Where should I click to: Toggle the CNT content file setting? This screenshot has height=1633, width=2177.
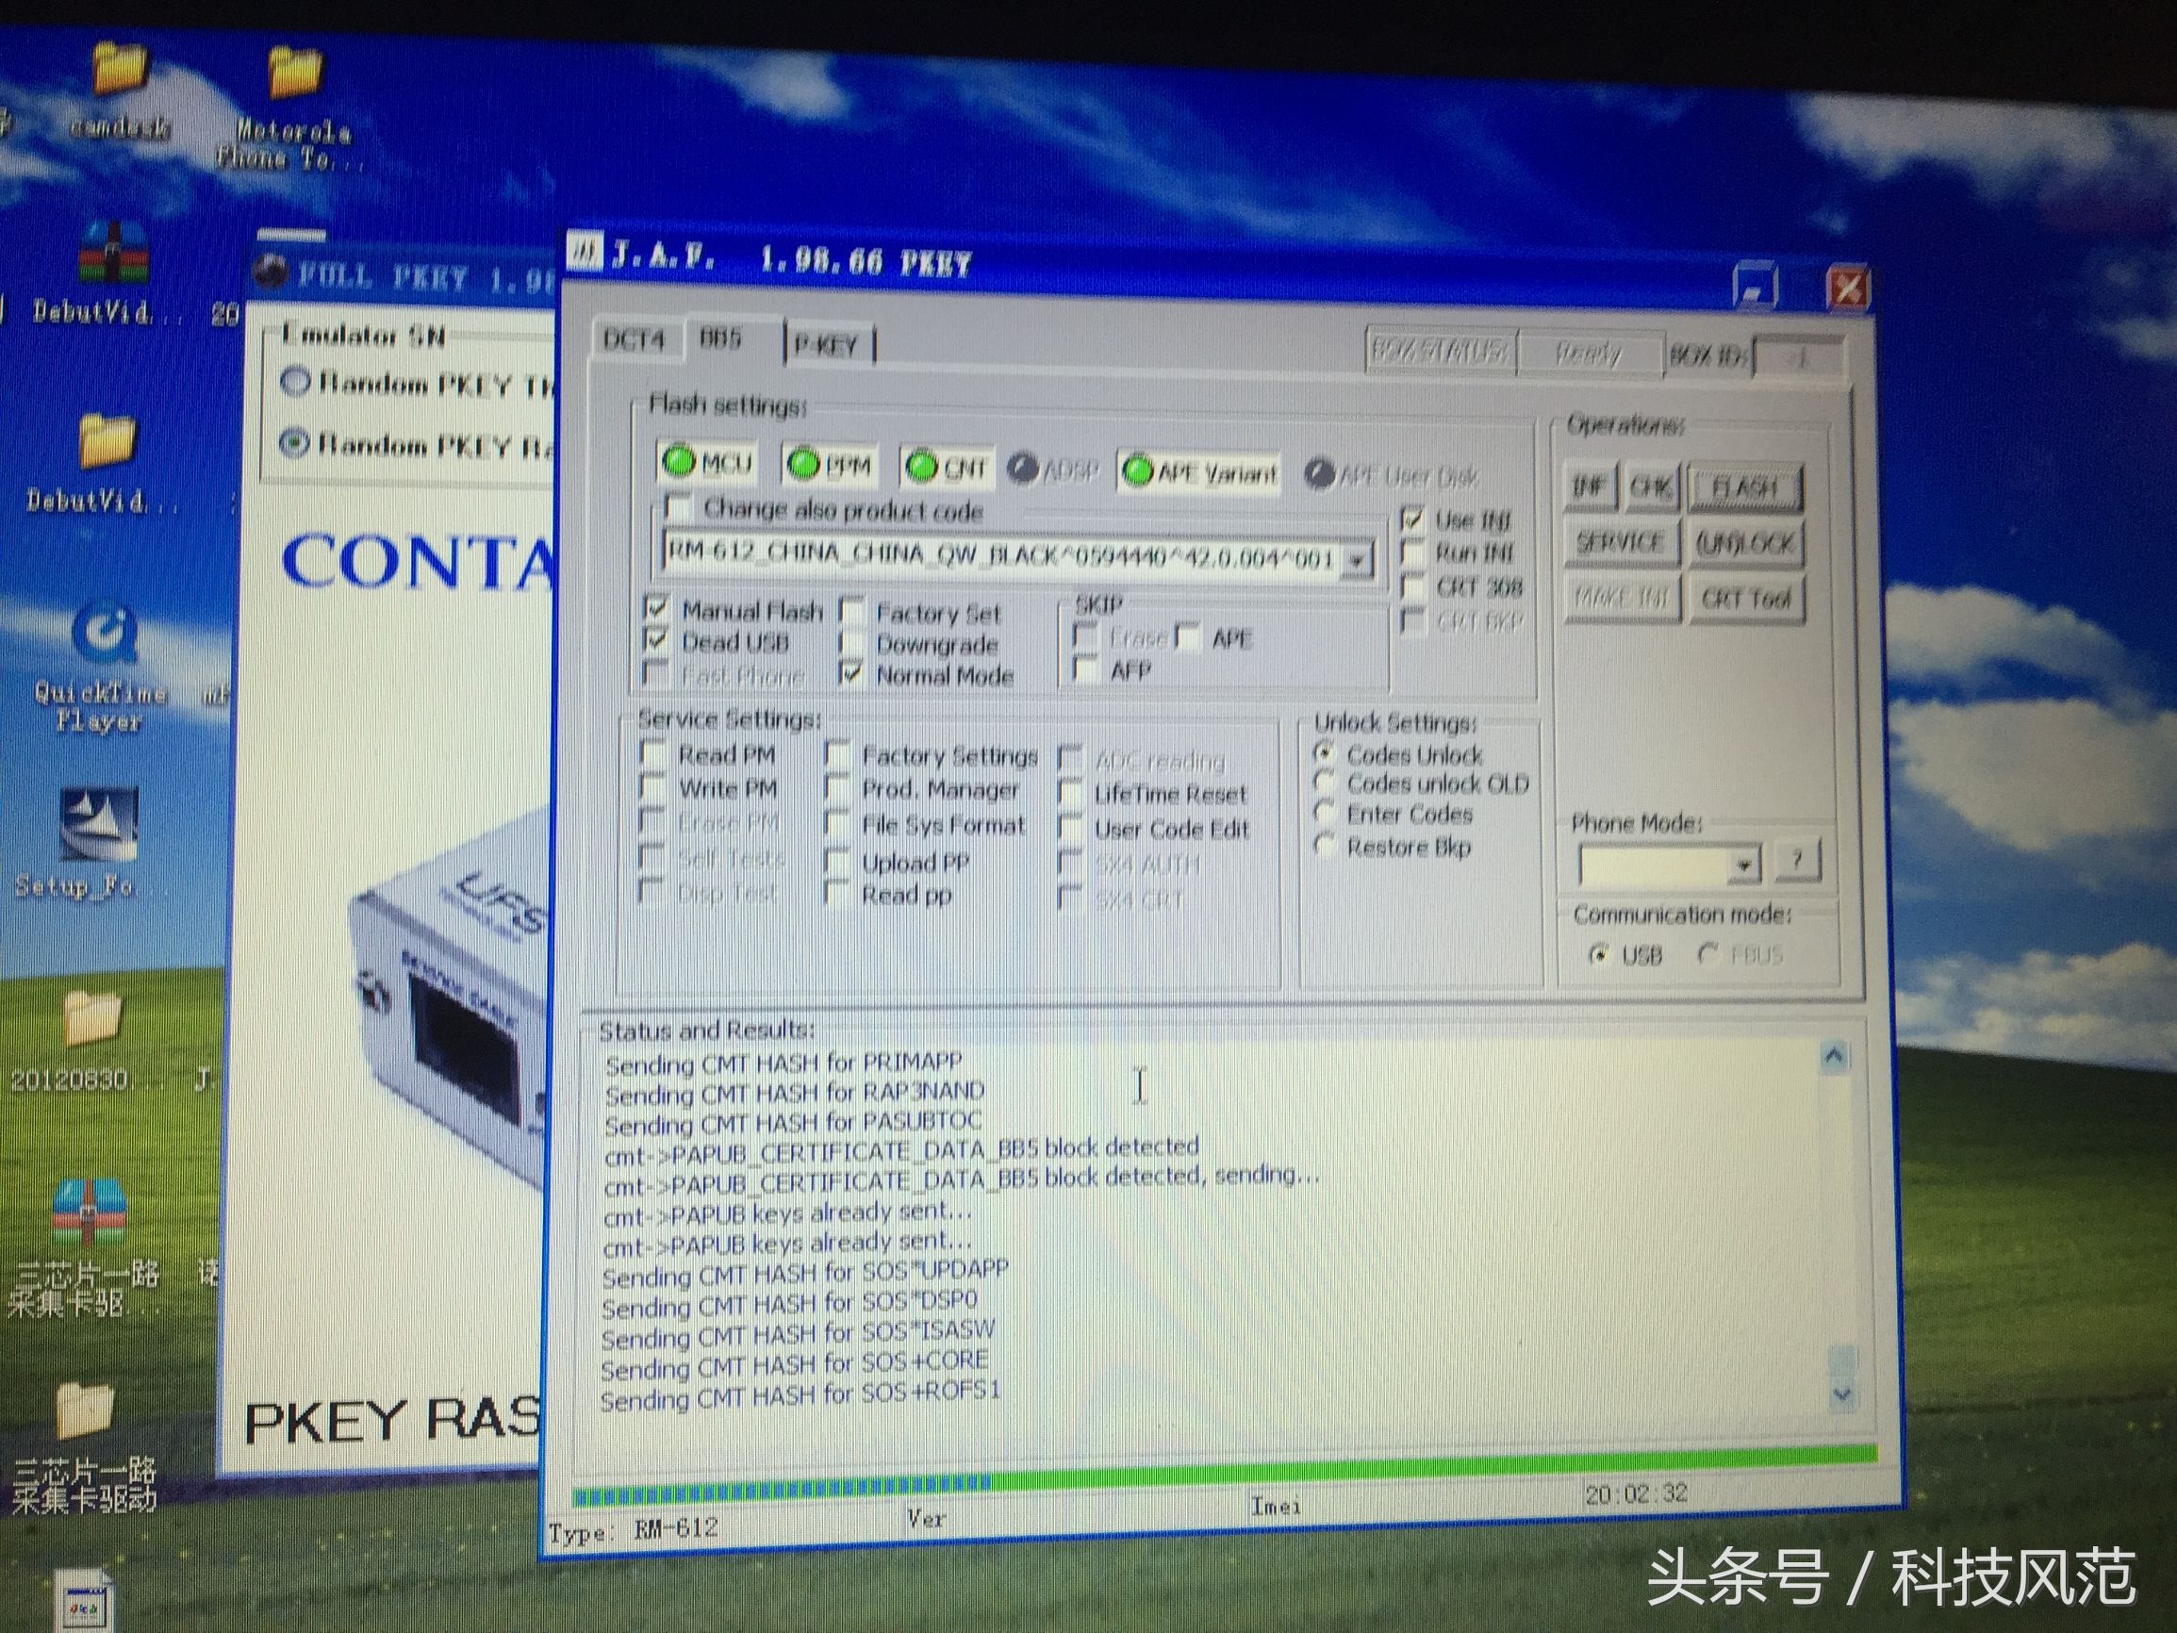click(x=948, y=467)
